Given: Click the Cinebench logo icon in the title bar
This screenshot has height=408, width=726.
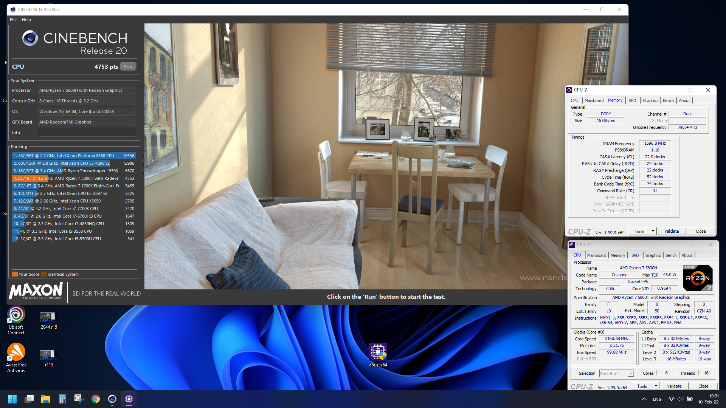Looking at the screenshot, I should click(x=13, y=9).
